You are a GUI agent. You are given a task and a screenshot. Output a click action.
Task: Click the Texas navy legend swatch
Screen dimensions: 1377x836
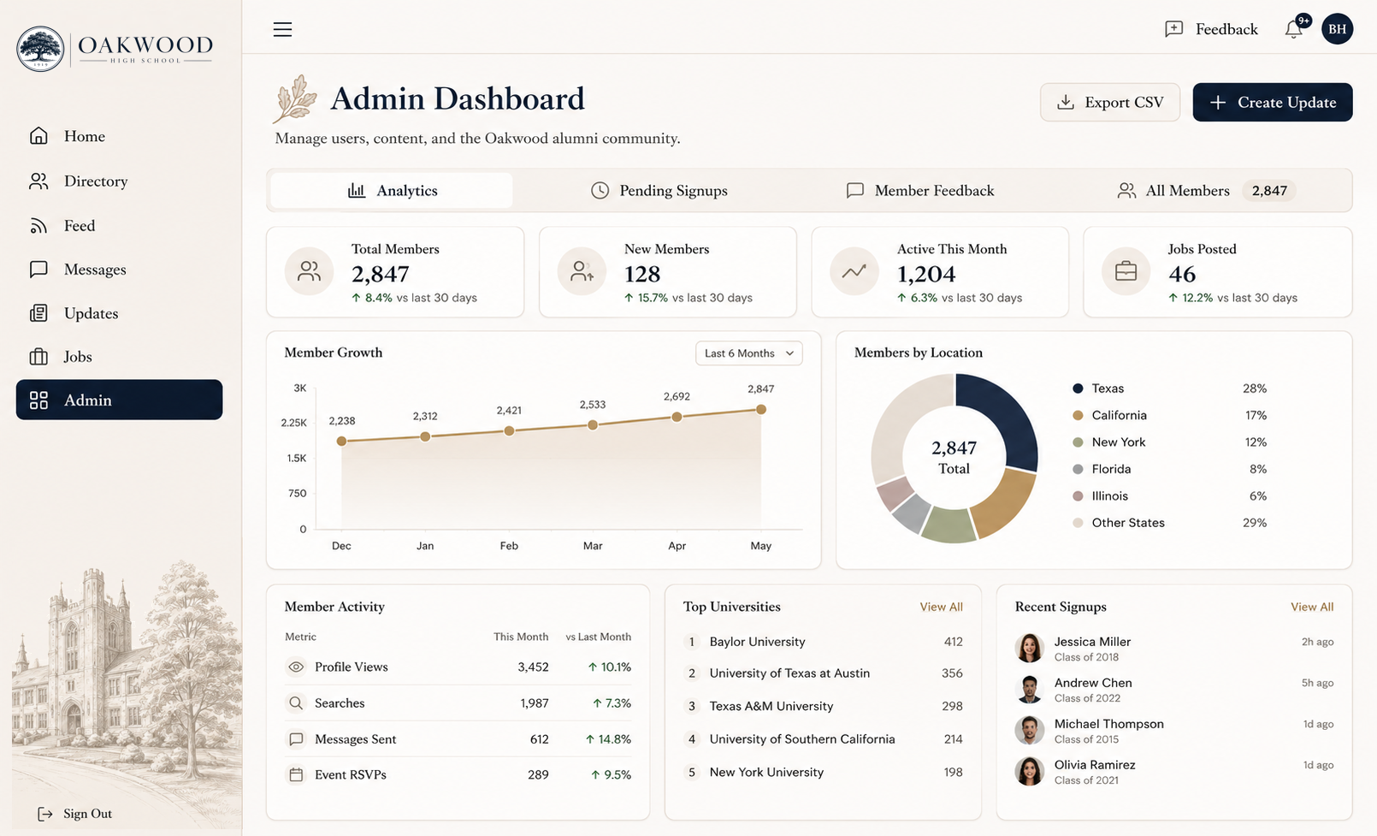(x=1078, y=388)
